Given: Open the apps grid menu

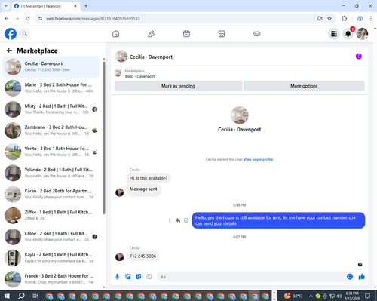Looking at the screenshot, I should 334,34.
